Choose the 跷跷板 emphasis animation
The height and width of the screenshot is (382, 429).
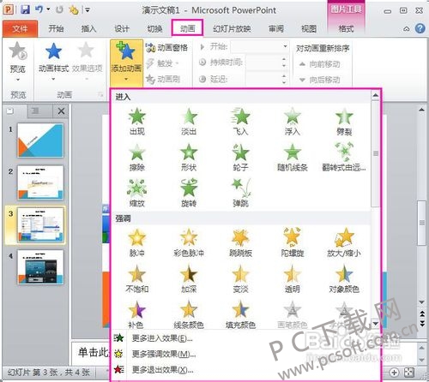240,243
